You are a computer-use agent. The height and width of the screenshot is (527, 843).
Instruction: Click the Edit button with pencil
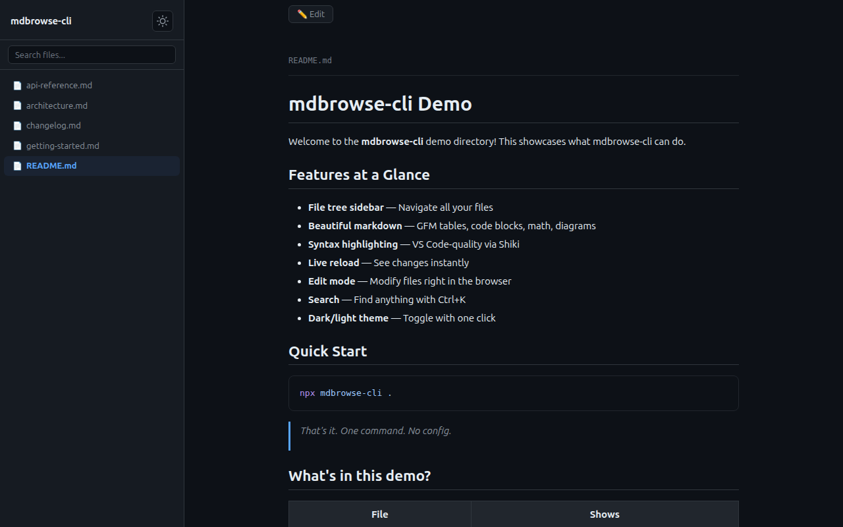click(x=311, y=14)
